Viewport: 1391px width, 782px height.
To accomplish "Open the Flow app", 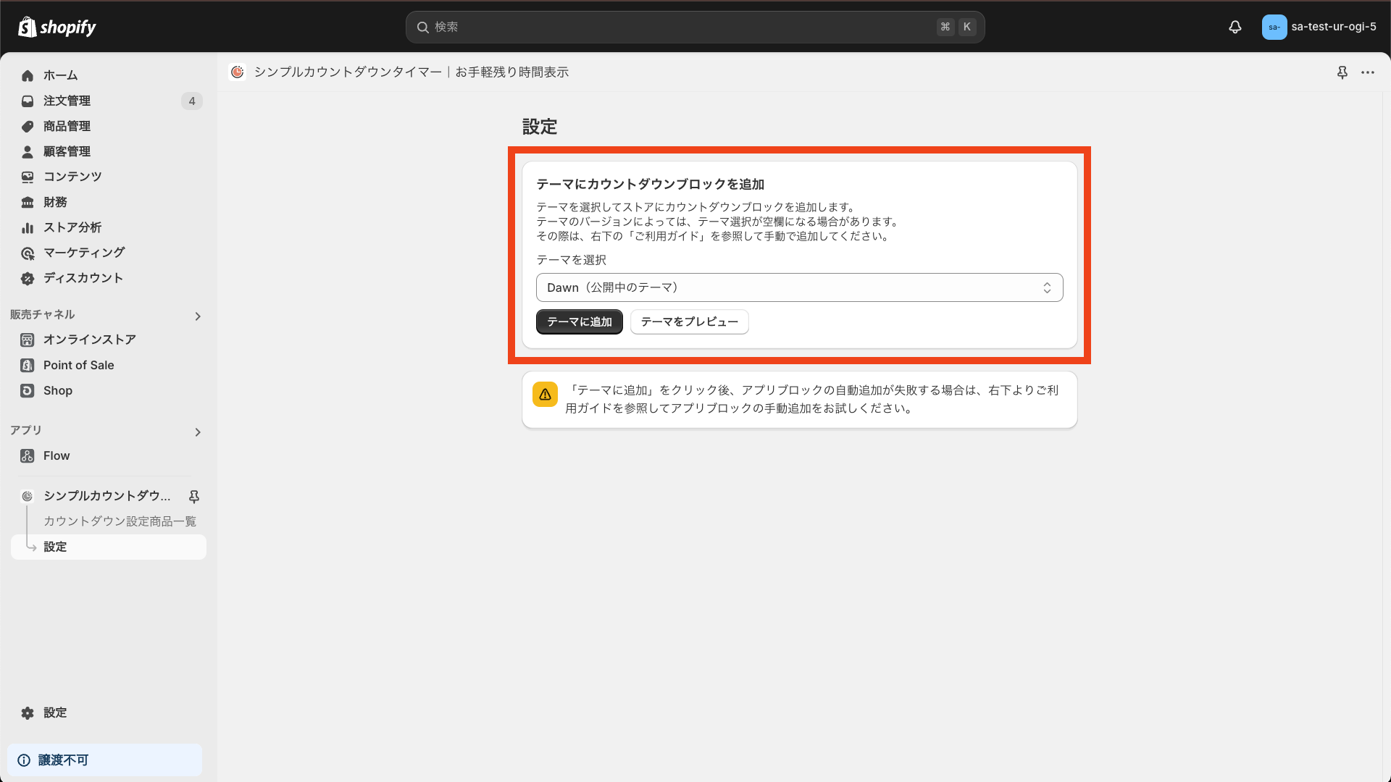I will point(56,455).
